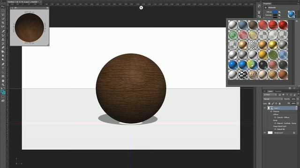
Task: Select the Gradient tool
Action: point(3,52)
